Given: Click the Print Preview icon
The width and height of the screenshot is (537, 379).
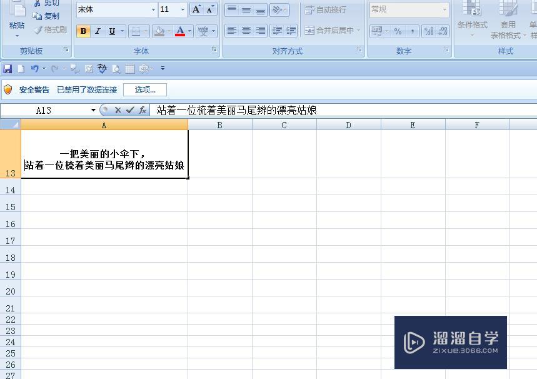Looking at the screenshot, I should (116, 69).
